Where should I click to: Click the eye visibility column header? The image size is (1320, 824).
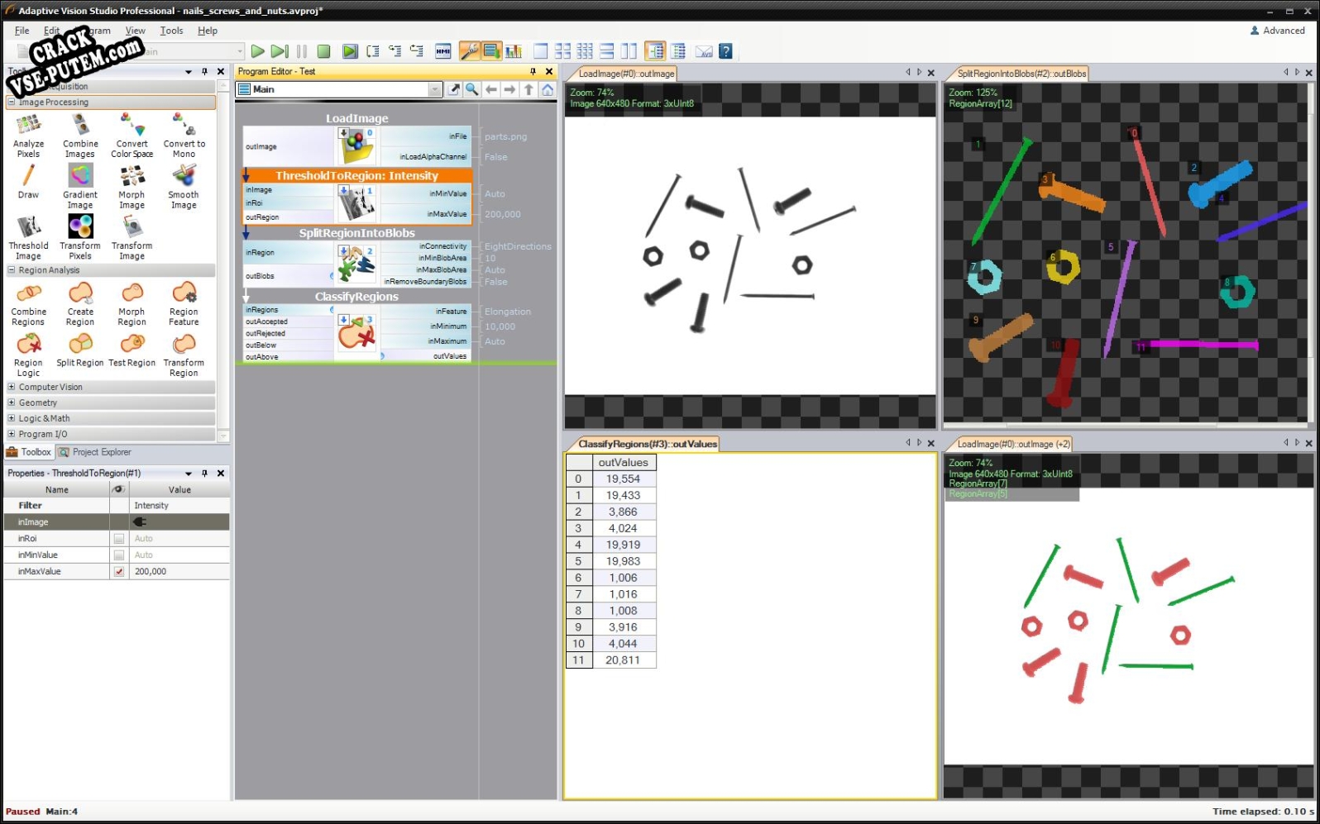[x=119, y=490]
